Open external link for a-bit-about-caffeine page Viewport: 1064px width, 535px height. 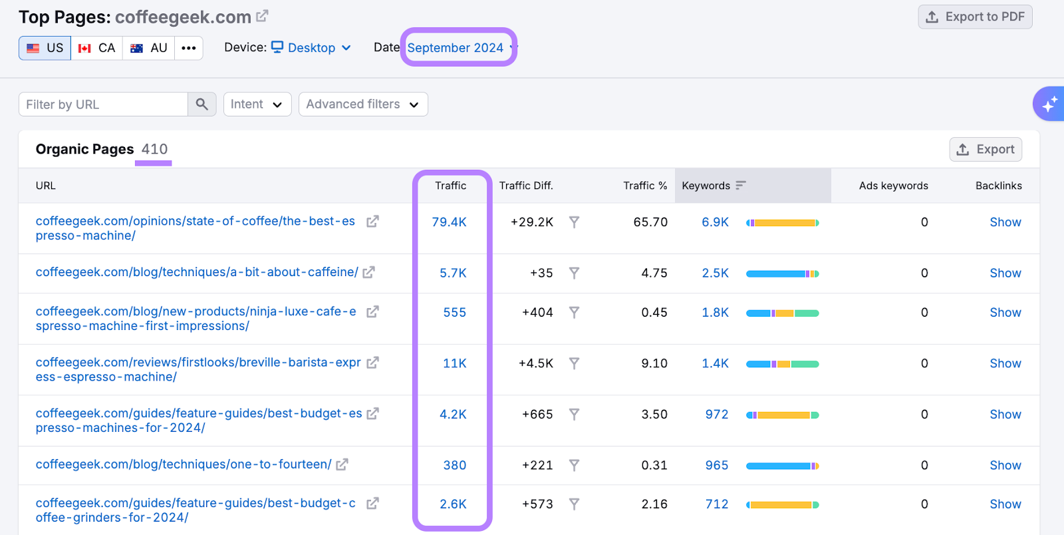tap(369, 272)
